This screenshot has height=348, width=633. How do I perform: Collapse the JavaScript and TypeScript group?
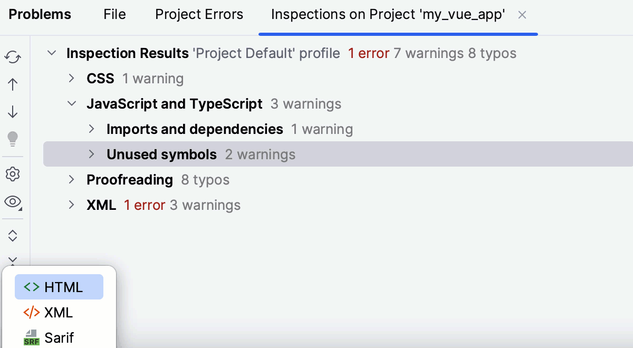(x=72, y=103)
